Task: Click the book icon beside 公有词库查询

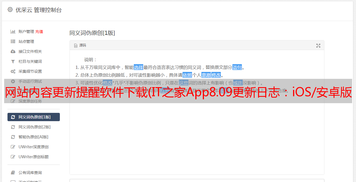Action: coord(13,173)
